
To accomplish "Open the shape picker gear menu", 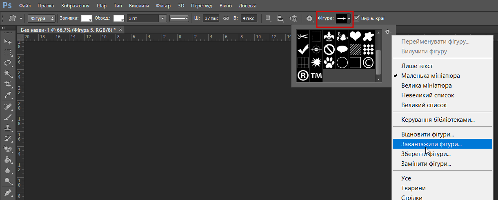I will point(388,32).
